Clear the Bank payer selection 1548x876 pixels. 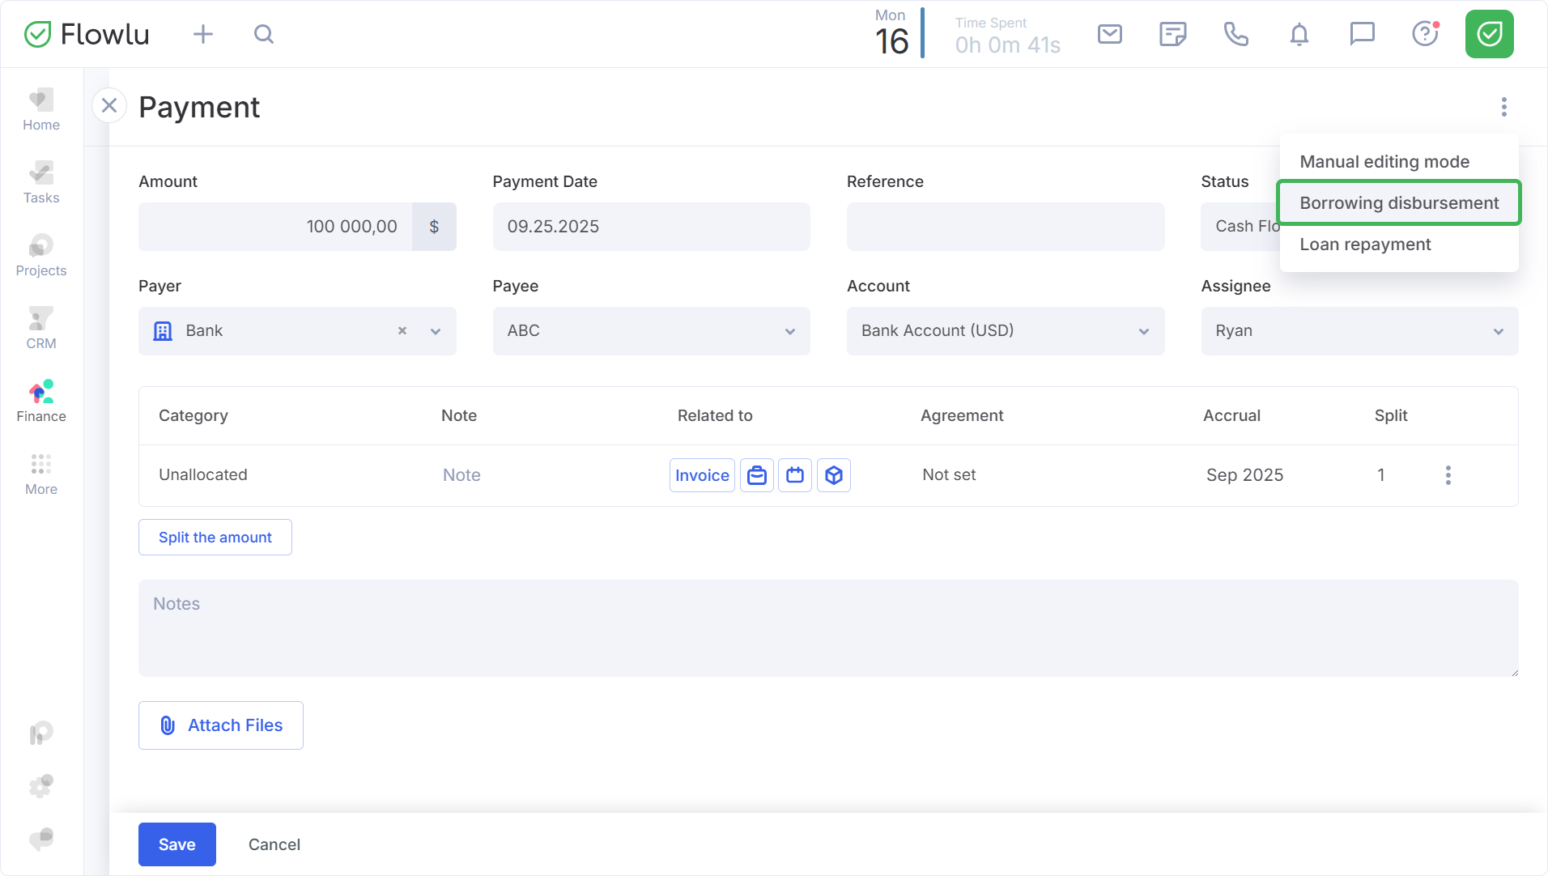402,331
